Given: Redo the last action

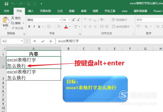Looking at the screenshot, I should point(21,4).
